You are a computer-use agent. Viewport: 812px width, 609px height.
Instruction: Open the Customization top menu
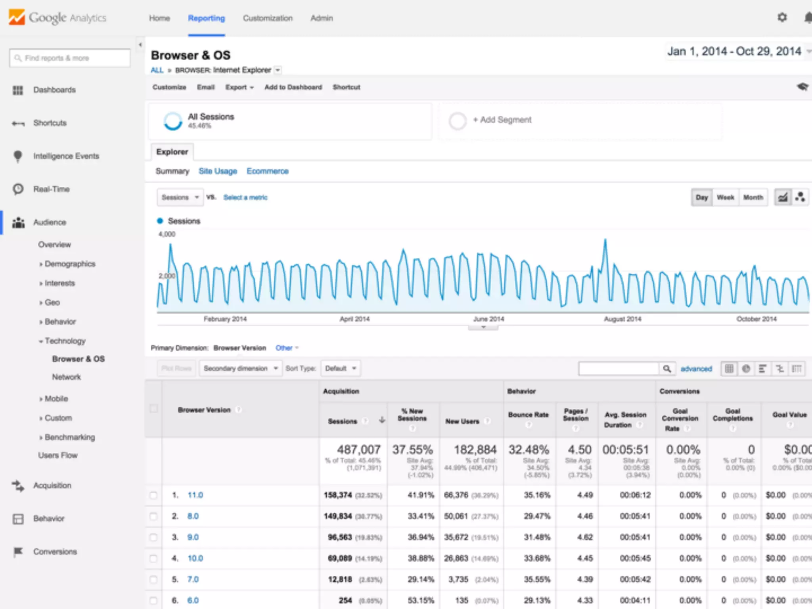pos(268,18)
